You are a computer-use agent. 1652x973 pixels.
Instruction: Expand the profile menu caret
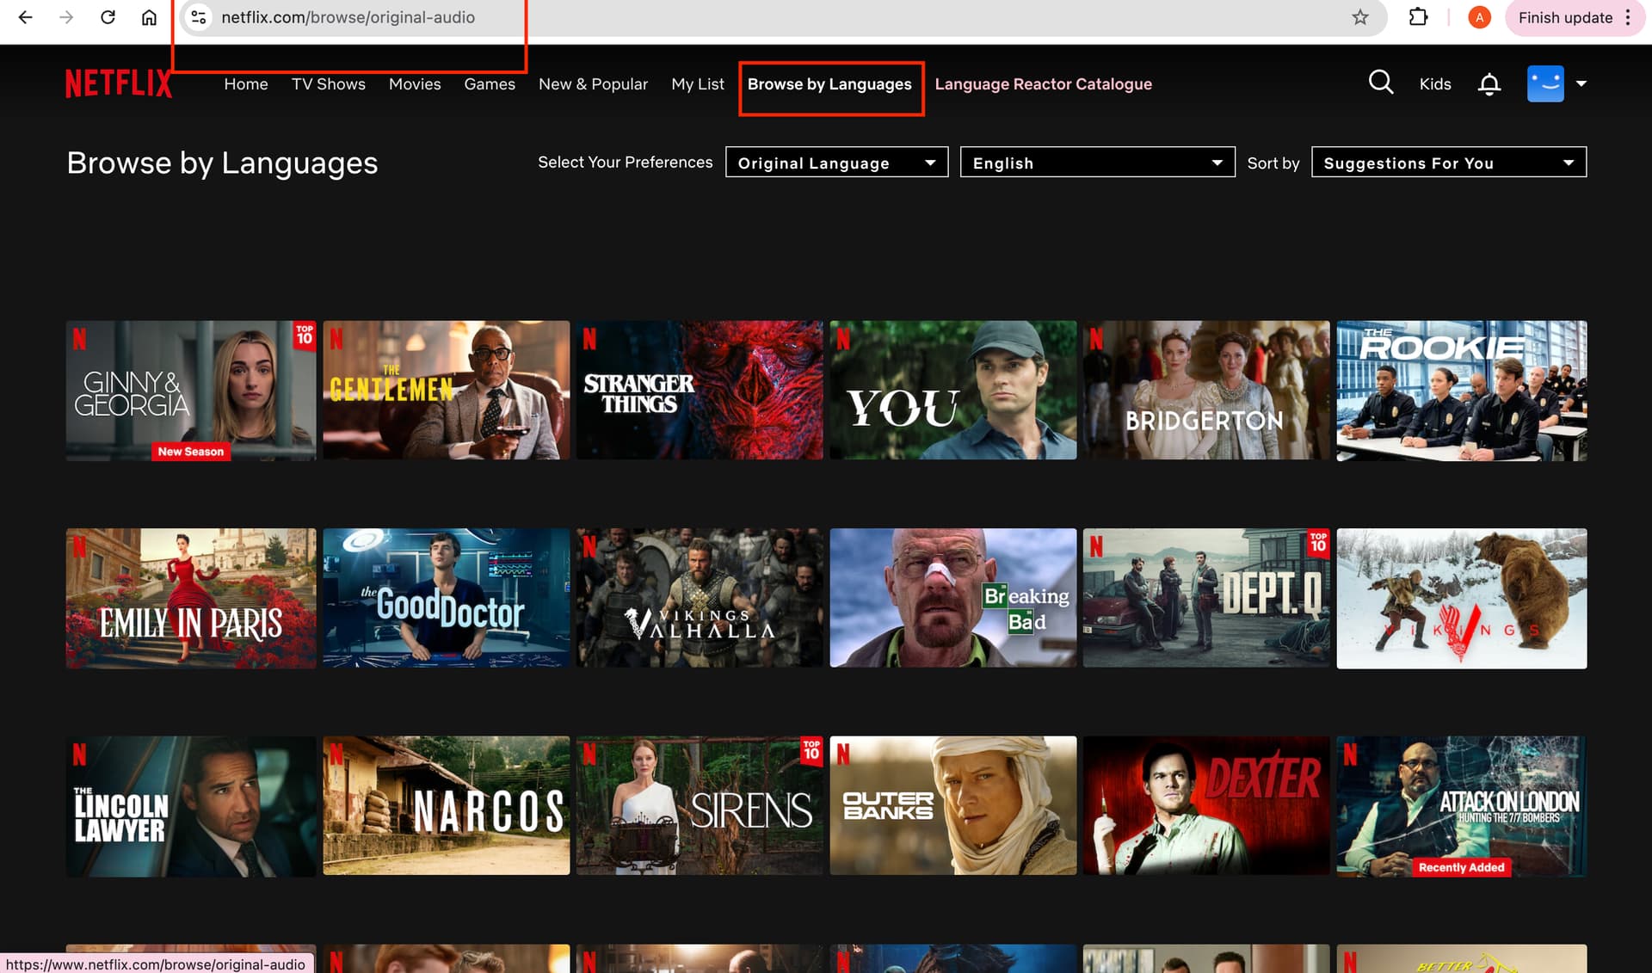click(x=1581, y=83)
